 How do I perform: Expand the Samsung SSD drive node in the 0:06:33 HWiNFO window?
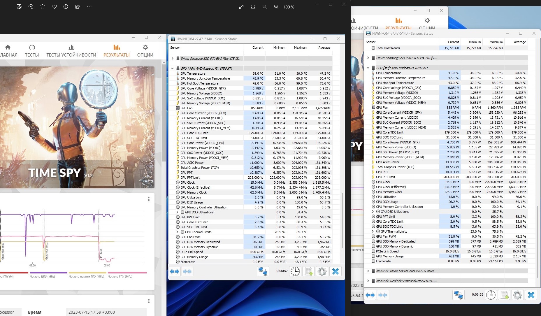[x=368, y=58]
